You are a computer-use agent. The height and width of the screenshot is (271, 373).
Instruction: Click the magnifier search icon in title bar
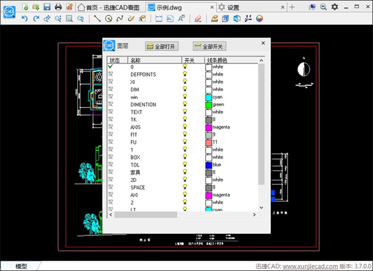[x=323, y=7]
